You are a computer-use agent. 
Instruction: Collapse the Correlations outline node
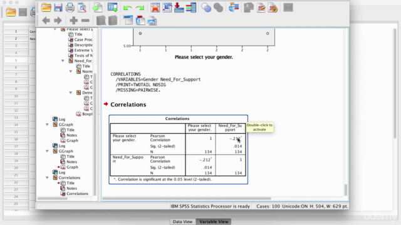point(47,177)
